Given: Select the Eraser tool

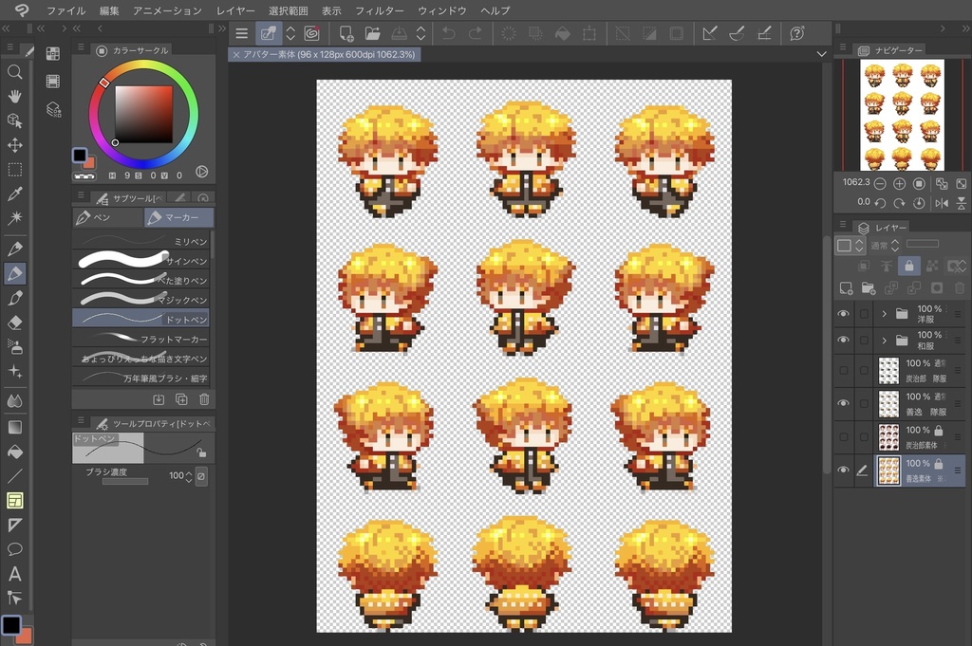Looking at the screenshot, I should [14, 323].
